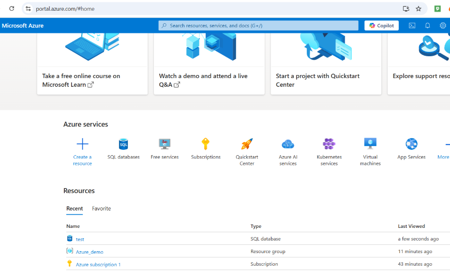This screenshot has height=272, width=450.
Task: Open portal settings gear icon
Action: pyautogui.click(x=443, y=26)
